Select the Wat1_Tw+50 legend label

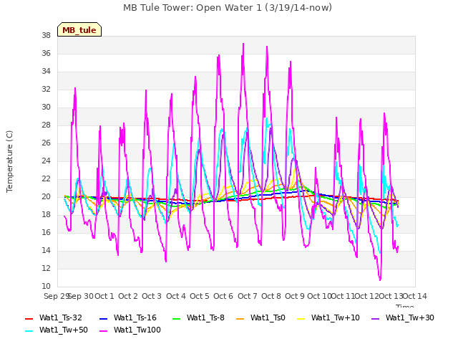point(64,330)
